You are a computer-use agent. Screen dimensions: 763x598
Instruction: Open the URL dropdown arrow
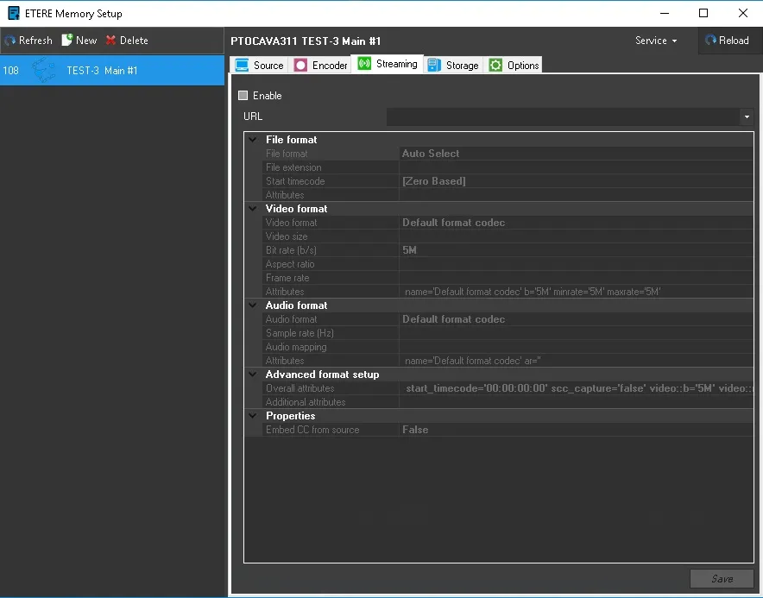(747, 116)
